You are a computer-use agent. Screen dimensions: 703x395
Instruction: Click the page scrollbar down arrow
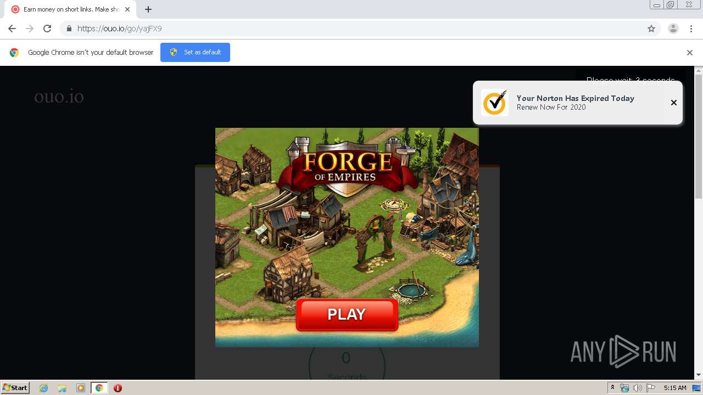click(x=699, y=375)
